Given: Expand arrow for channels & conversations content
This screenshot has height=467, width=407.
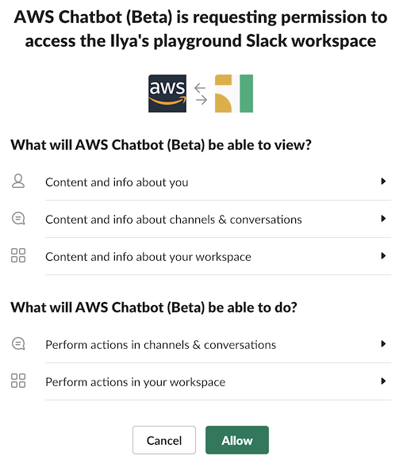Looking at the screenshot, I should click(383, 219).
